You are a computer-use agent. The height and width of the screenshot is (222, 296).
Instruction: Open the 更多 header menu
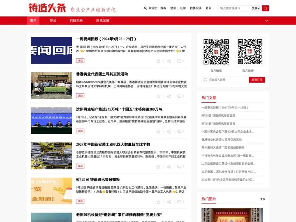[208, 8]
